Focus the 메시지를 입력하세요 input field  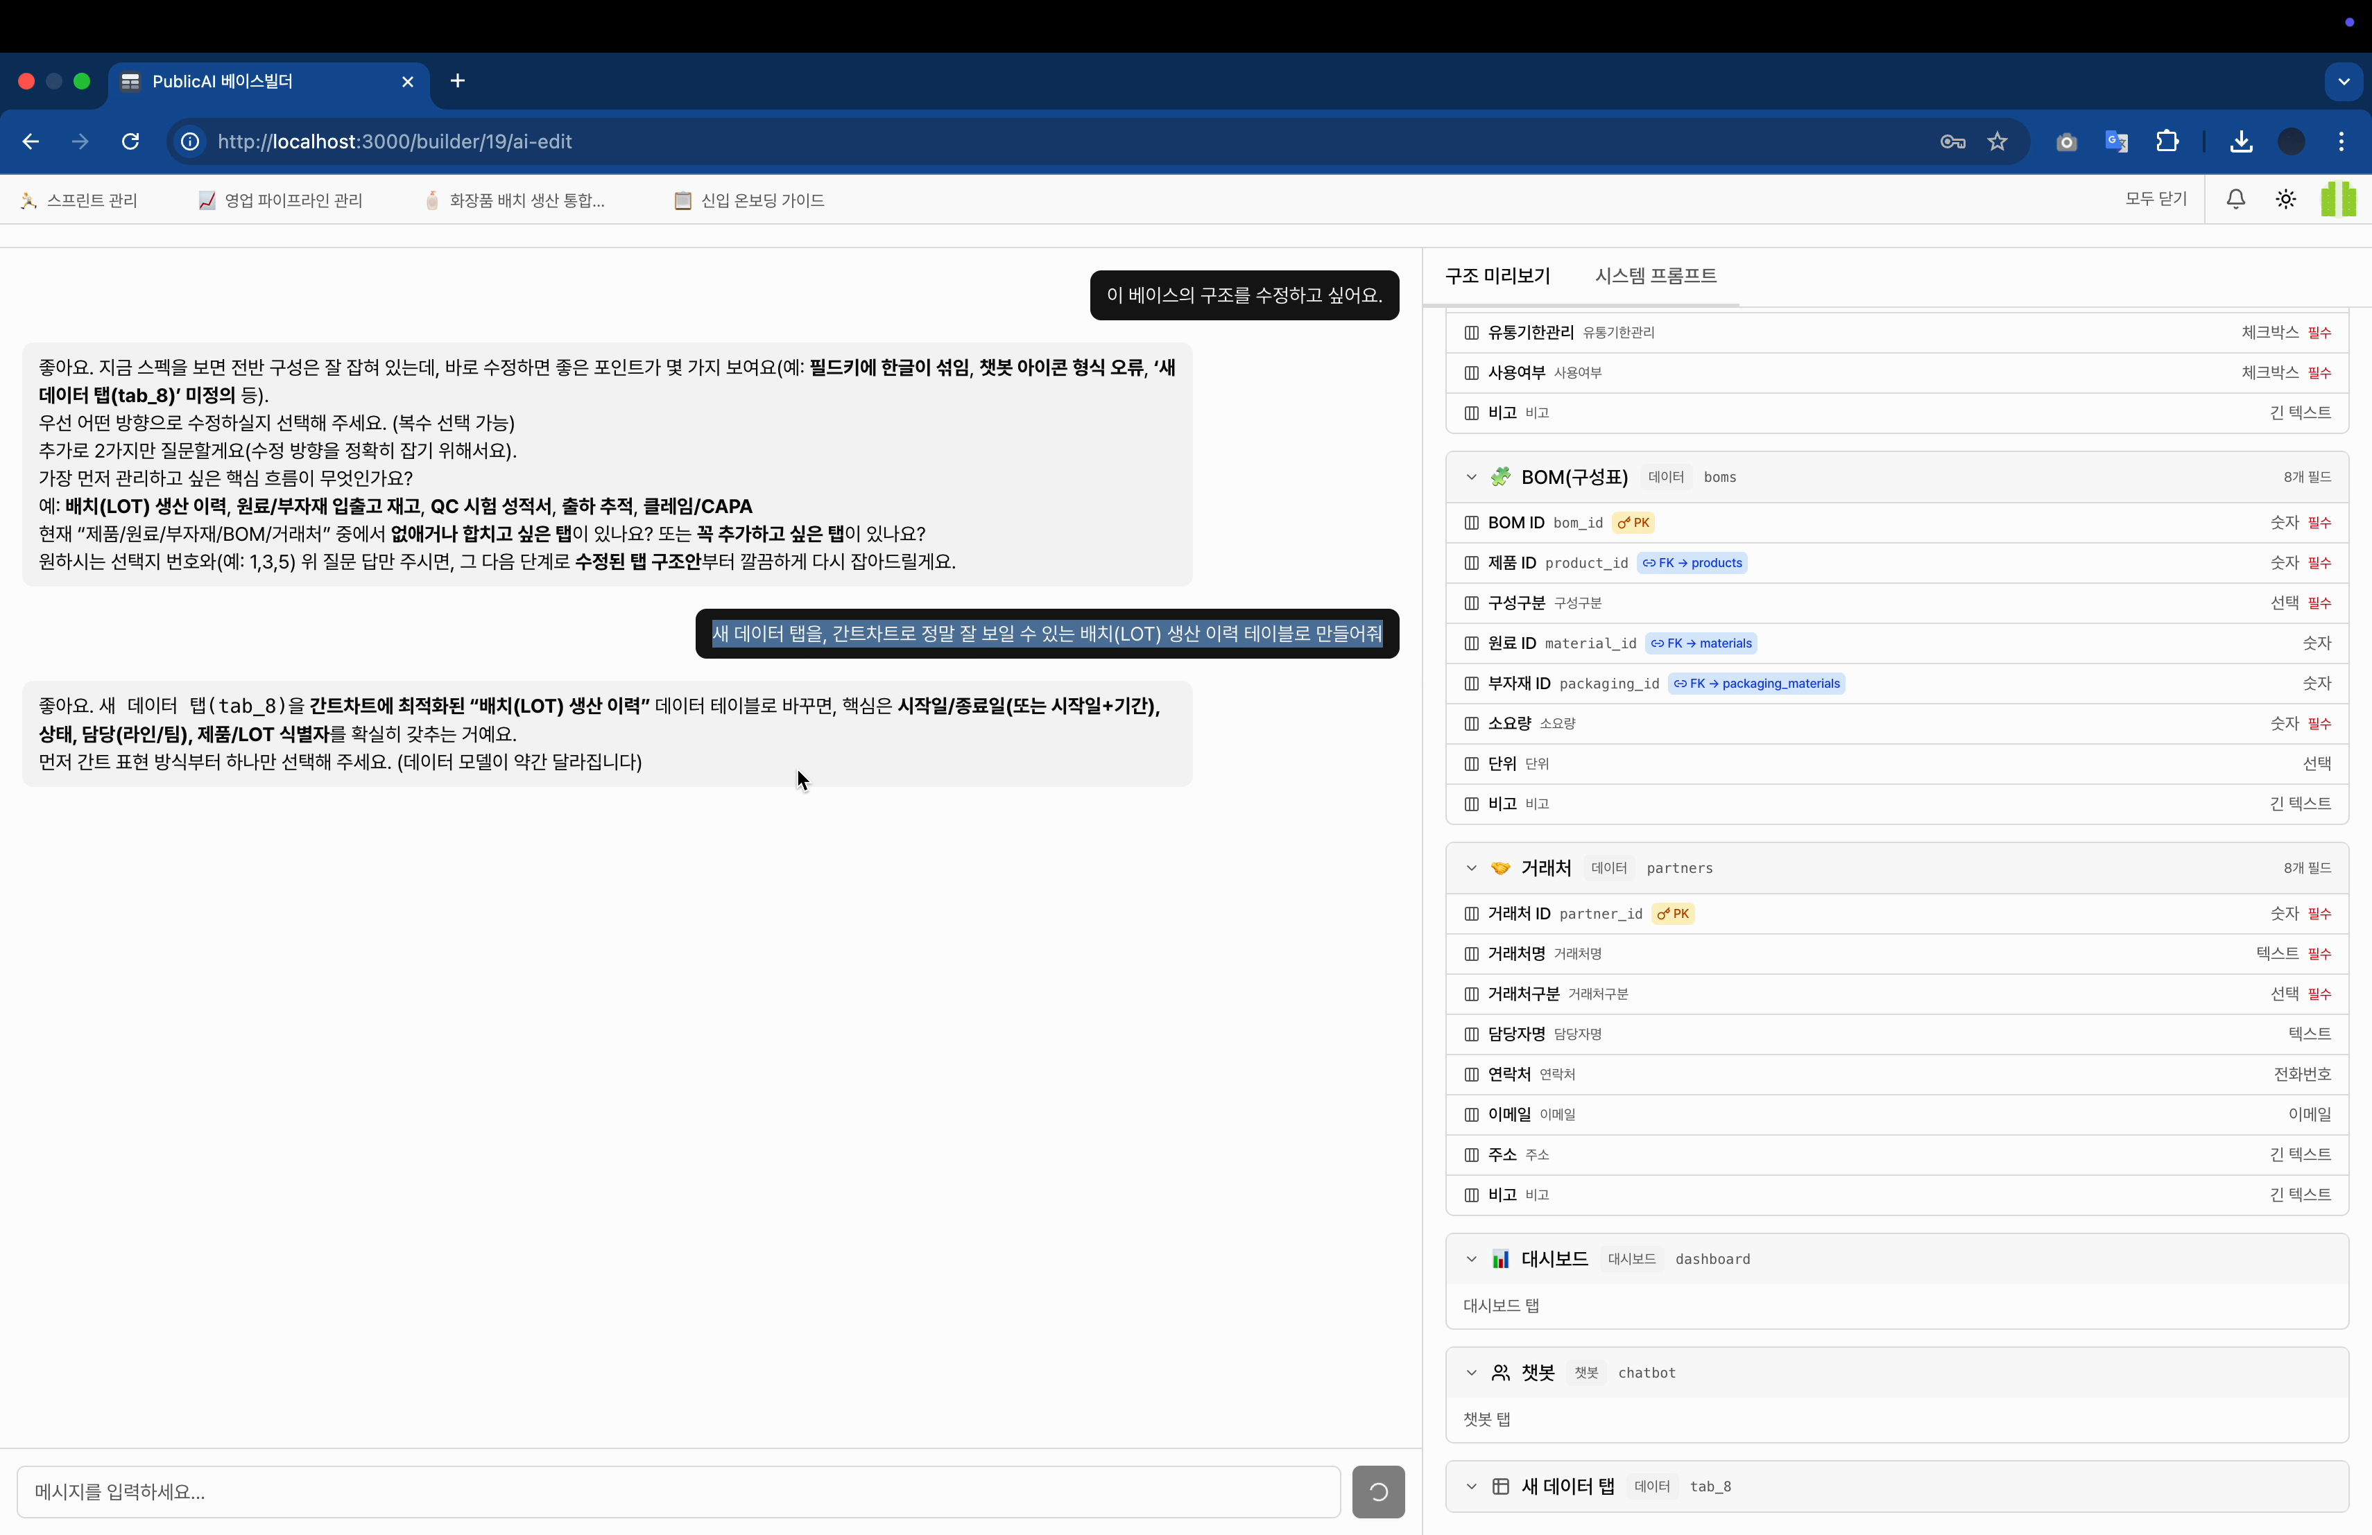pos(678,1491)
